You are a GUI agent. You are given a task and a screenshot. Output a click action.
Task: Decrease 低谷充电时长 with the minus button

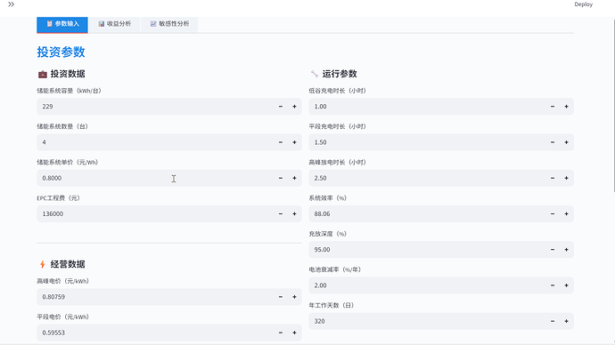pos(553,107)
